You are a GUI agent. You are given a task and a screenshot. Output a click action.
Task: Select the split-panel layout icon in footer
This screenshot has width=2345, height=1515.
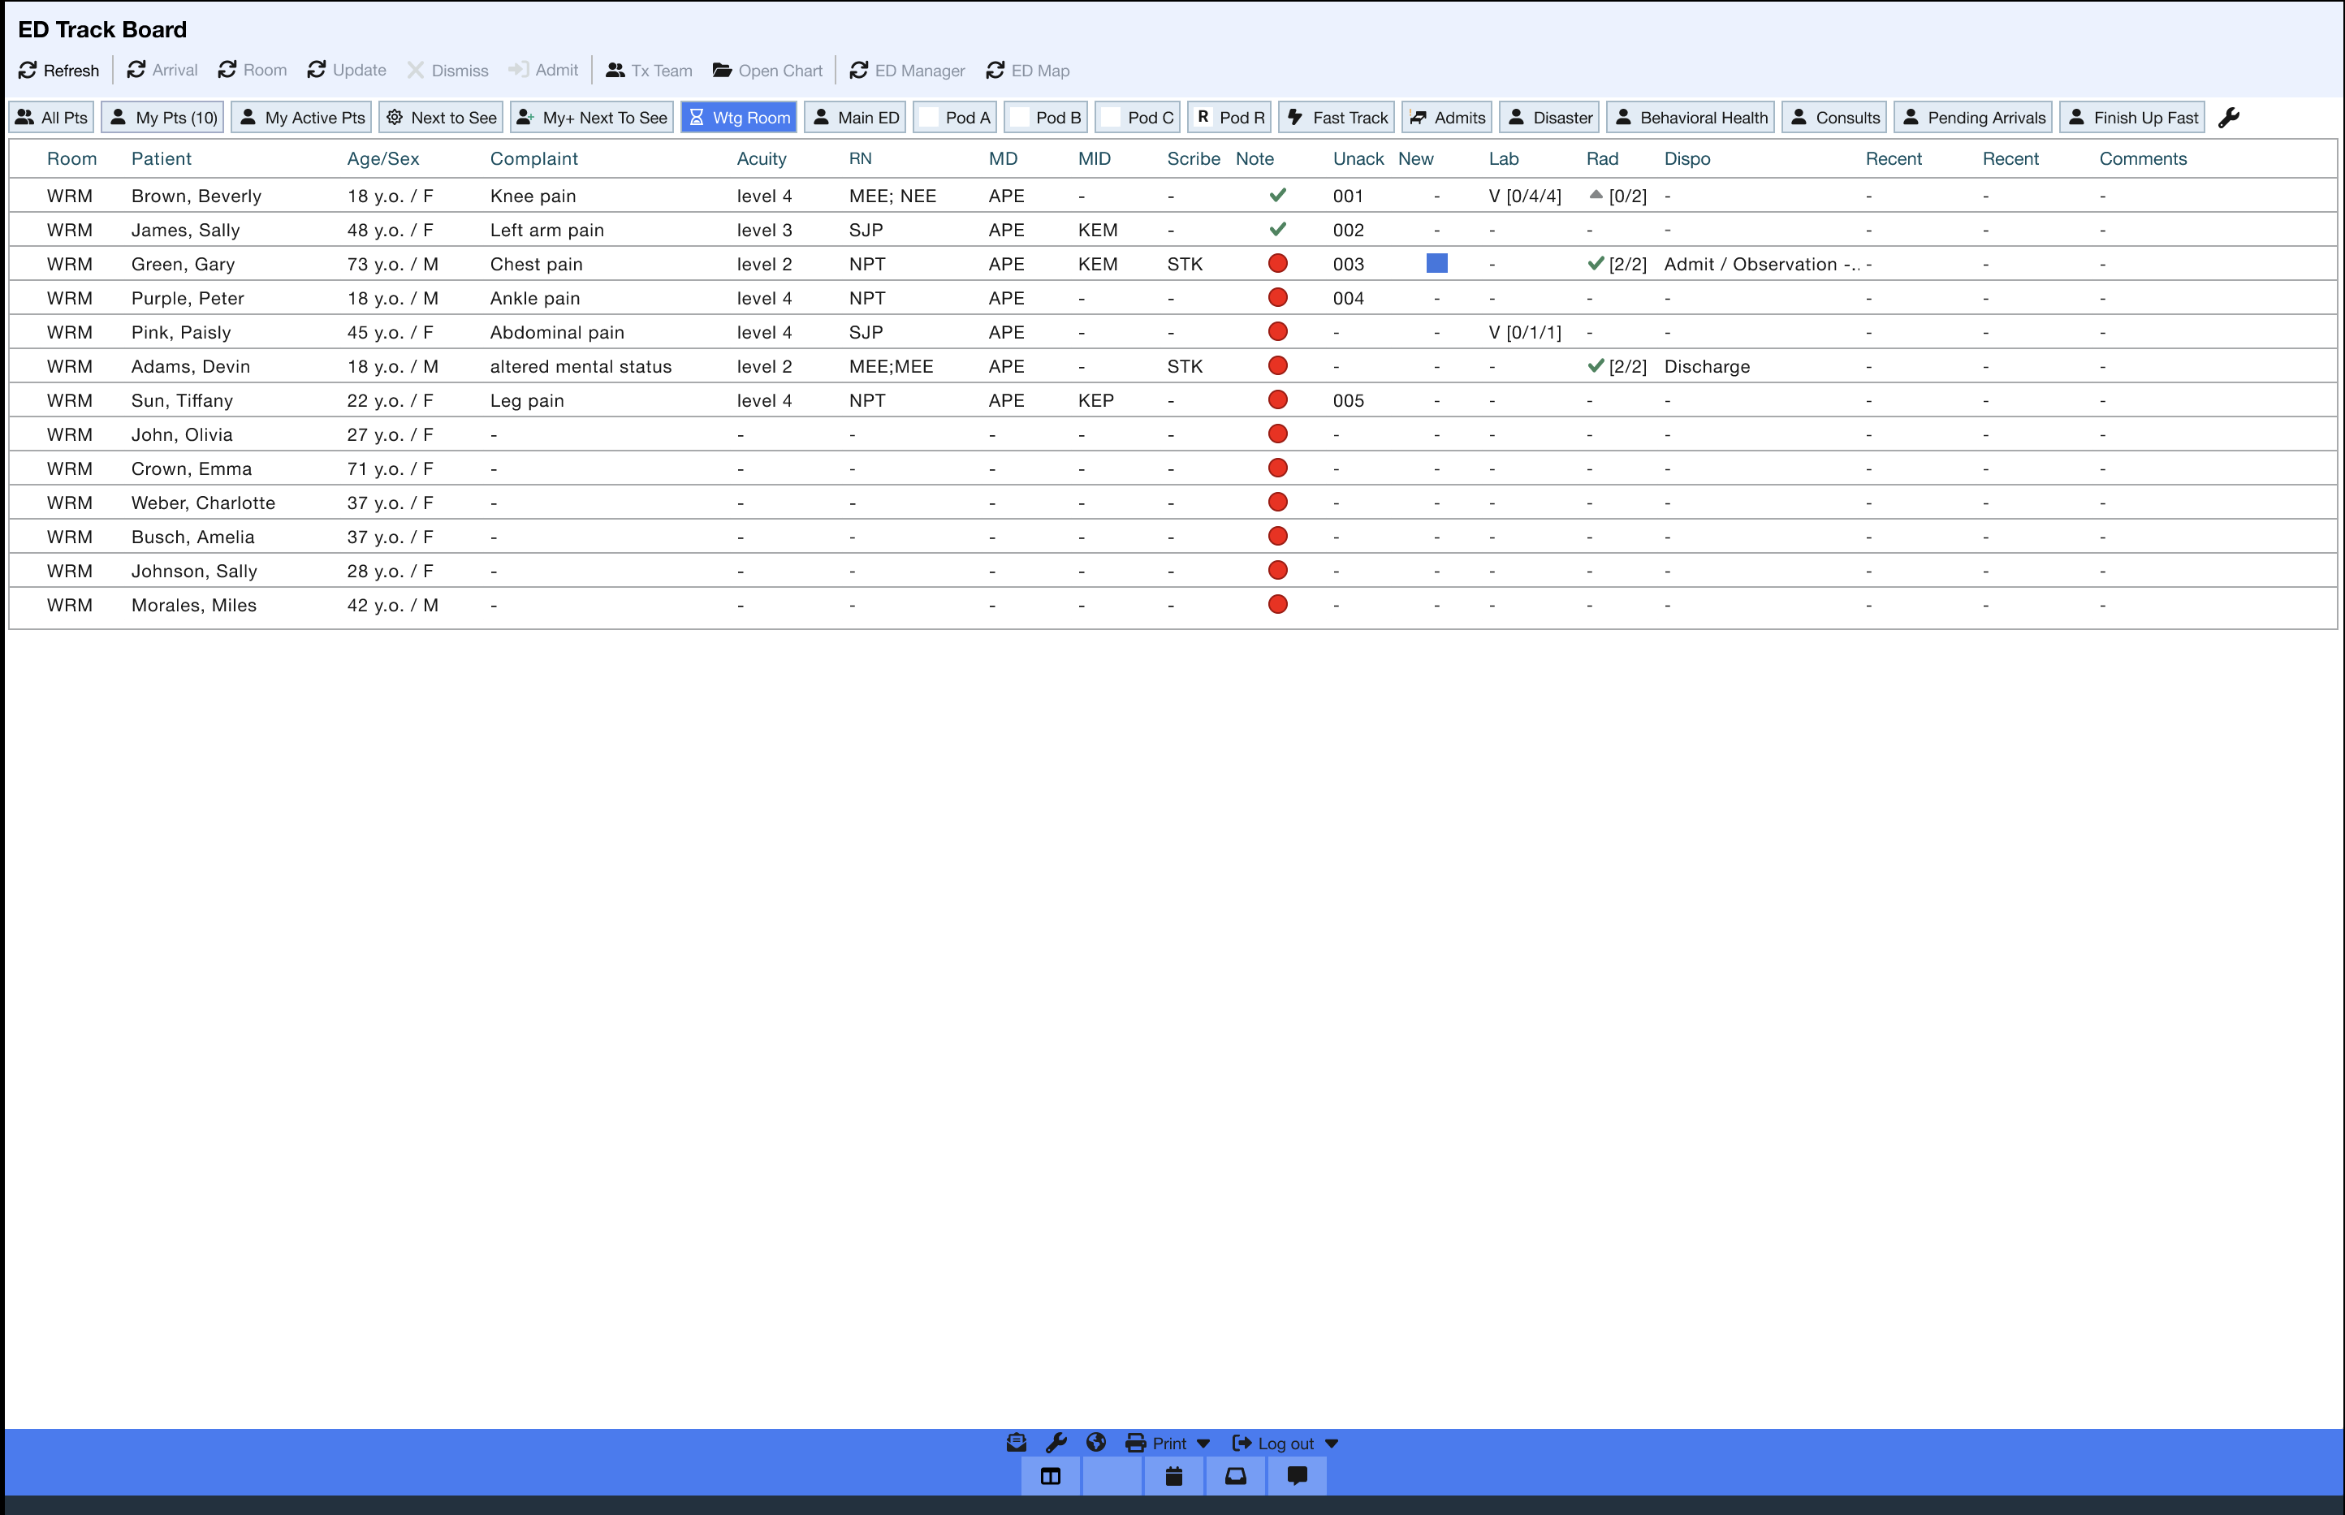tap(1051, 1476)
